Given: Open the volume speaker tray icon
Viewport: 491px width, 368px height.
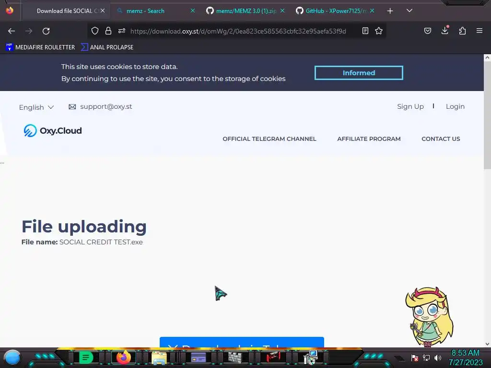Looking at the screenshot, I should (438, 357).
